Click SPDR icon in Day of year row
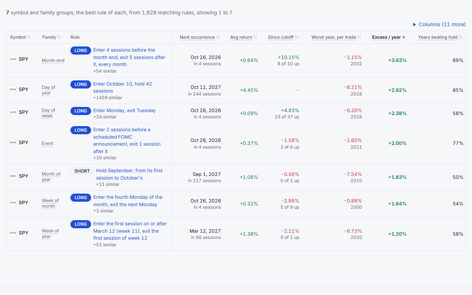The height and width of the screenshot is (295, 472). pyautogui.click(x=13, y=89)
